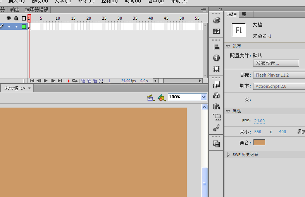The height and width of the screenshot is (197, 305).
Task: Click the 发布设置... button
Action: [276, 63]
